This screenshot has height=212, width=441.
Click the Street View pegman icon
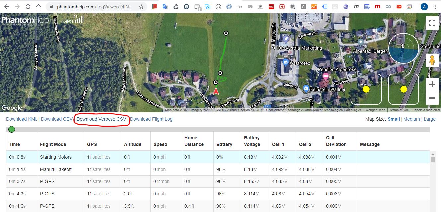(432, 61)
